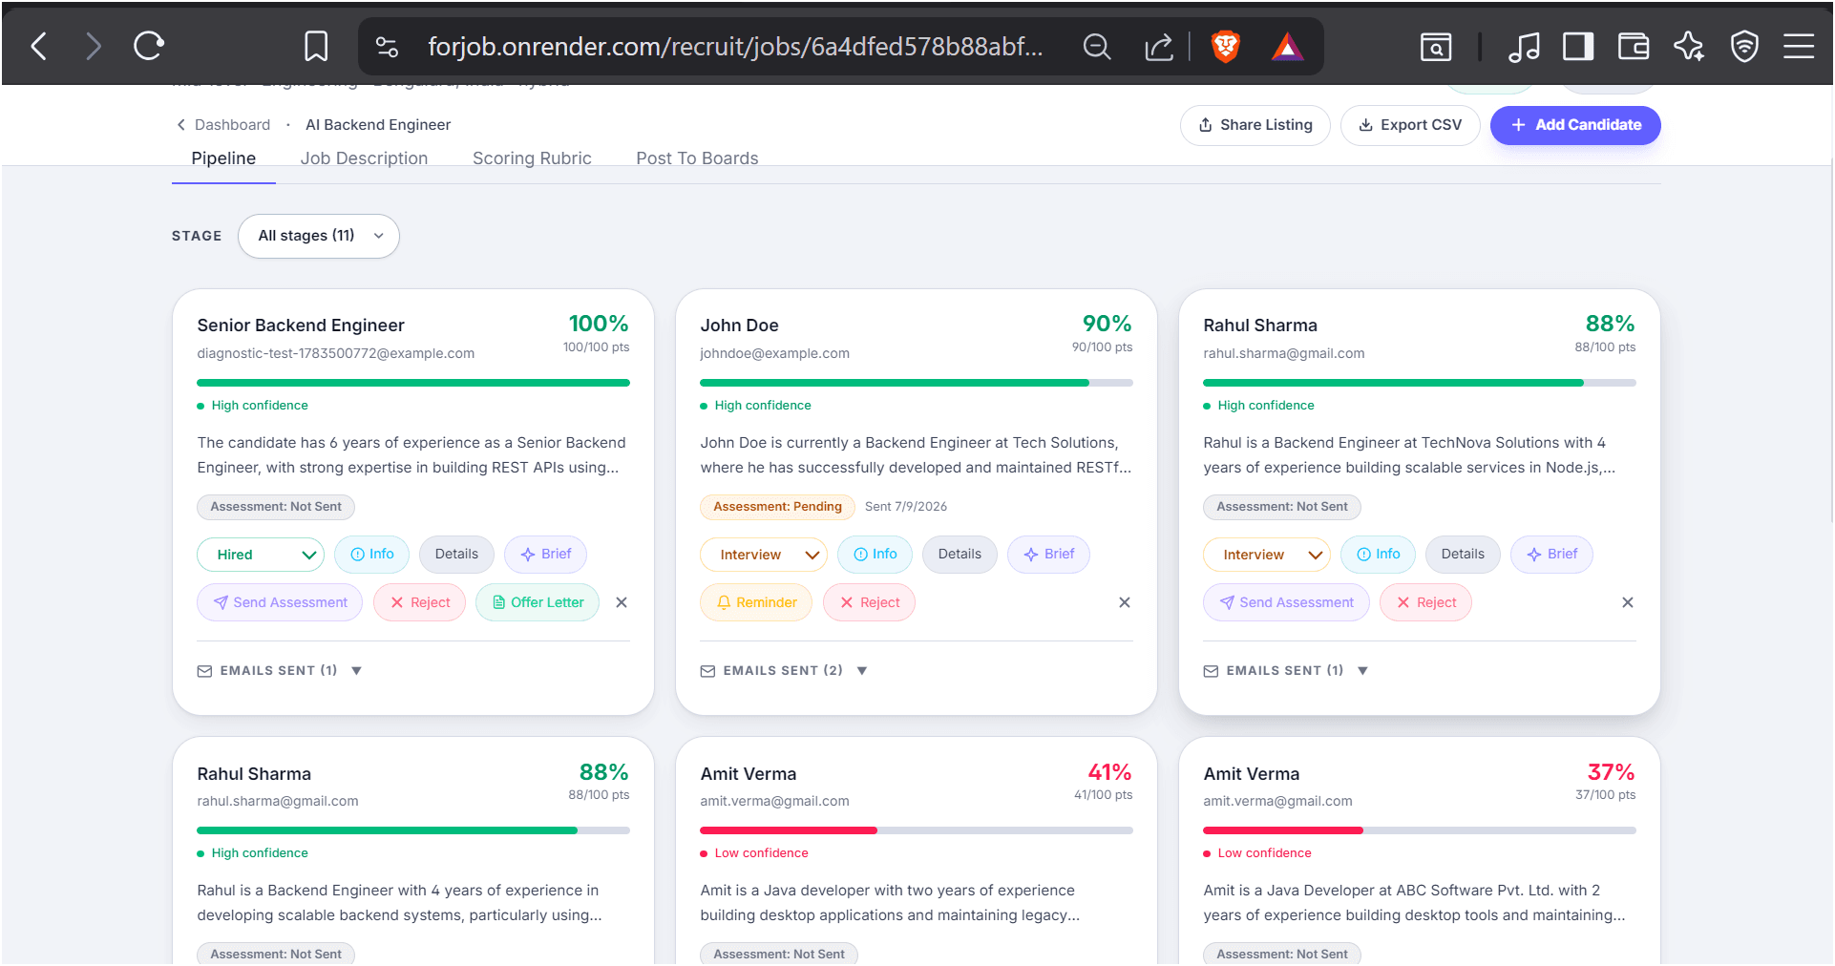Click Share Listing button

click(1255, 125)
